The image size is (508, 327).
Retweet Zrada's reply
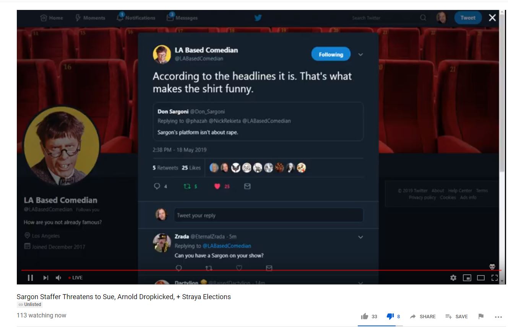pyautogui.click(x=209, y=268)
